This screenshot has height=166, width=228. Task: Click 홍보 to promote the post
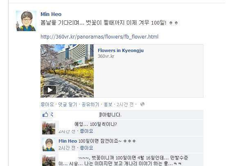[108, 105]
